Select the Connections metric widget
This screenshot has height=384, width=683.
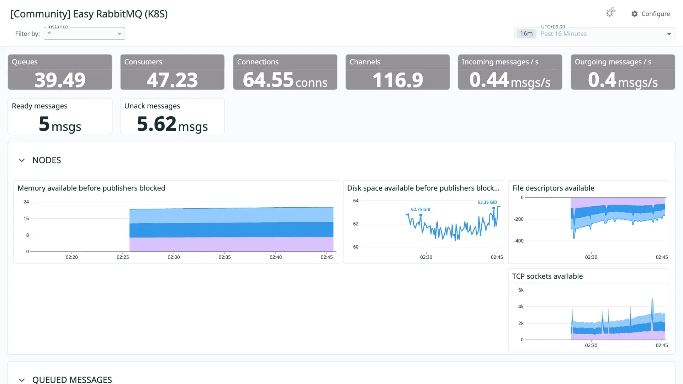coord(285,72)
